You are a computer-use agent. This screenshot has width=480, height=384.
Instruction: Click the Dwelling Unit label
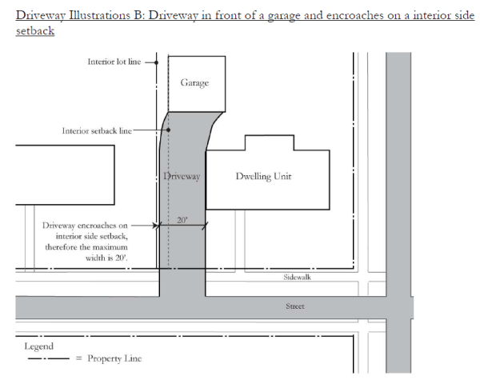(263, 177)
